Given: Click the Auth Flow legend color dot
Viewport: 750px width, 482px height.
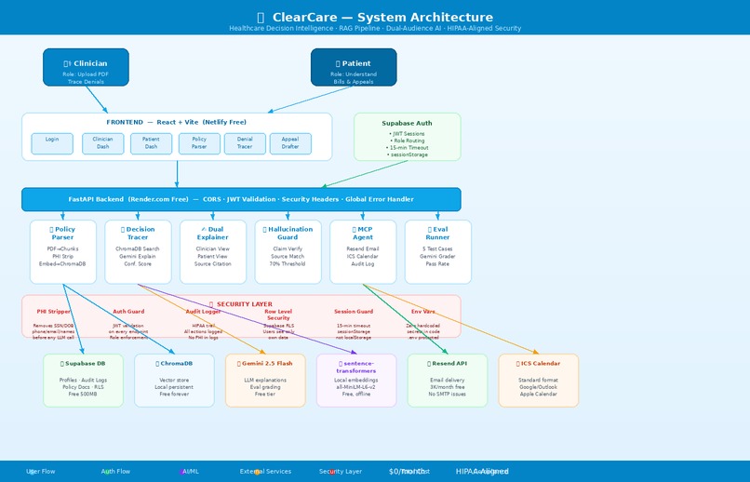Looking at the screenshot, I should [107, 472].
